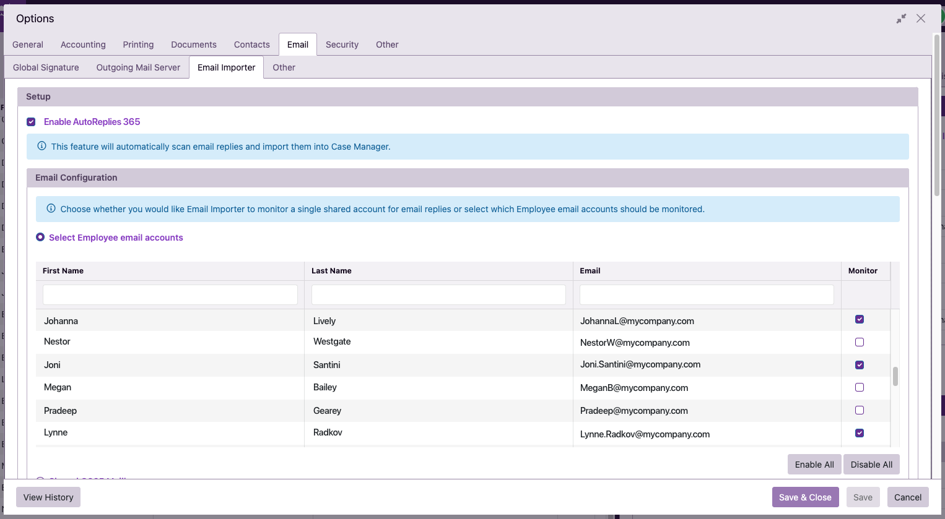Switch to the Security tab
945x519 pixels.
click(x=342, y=44)
